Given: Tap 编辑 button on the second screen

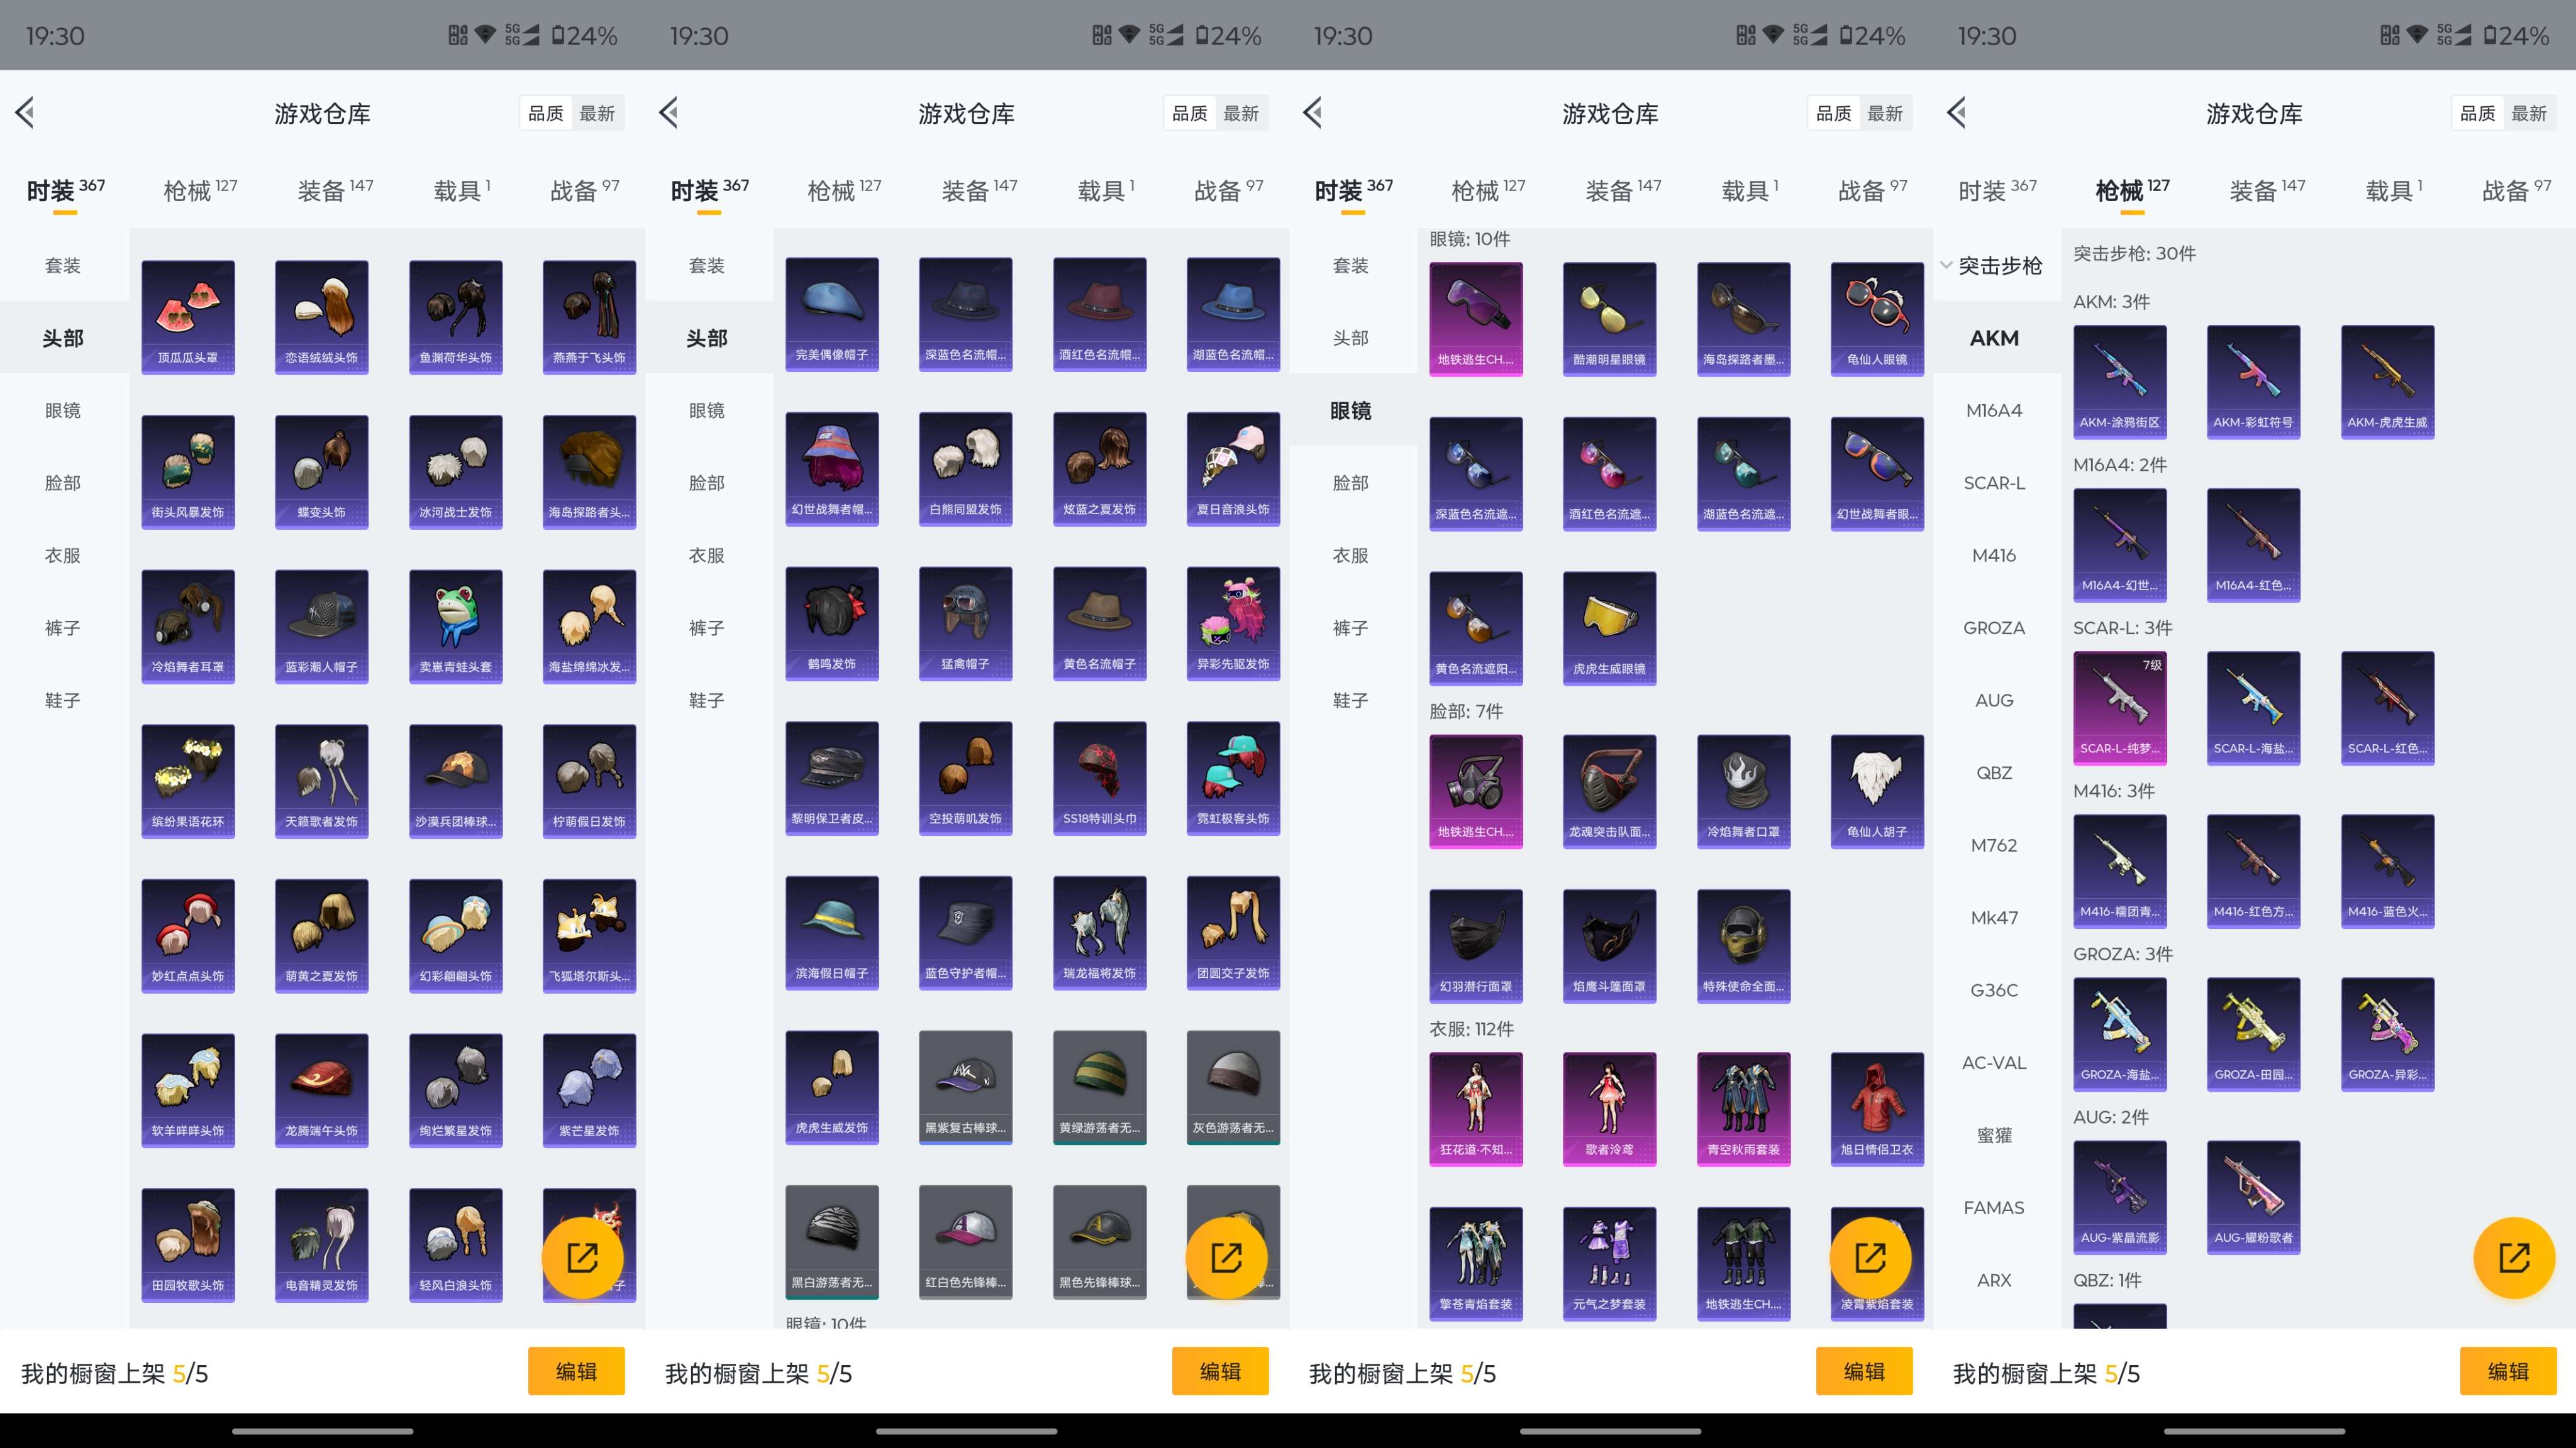Looking at the screenshot, I should click(1220, 1371).
